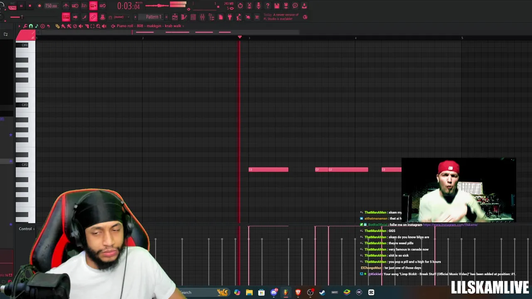Open the plugin picker plug icon
The height and width of the screenshot is (299, 532).
(229, 17)
